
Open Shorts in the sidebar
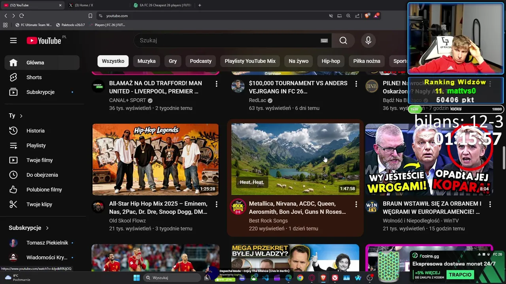click(x=42, y=77)
